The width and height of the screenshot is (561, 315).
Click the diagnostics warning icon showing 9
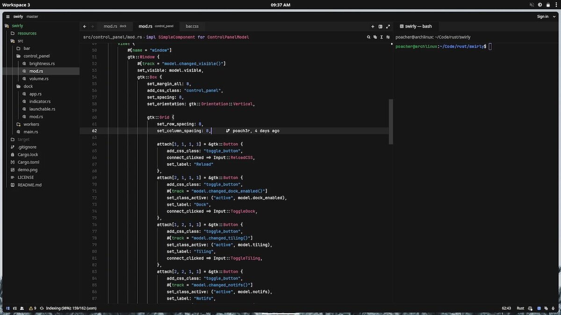pyautogui.click(x=32, y=308)
